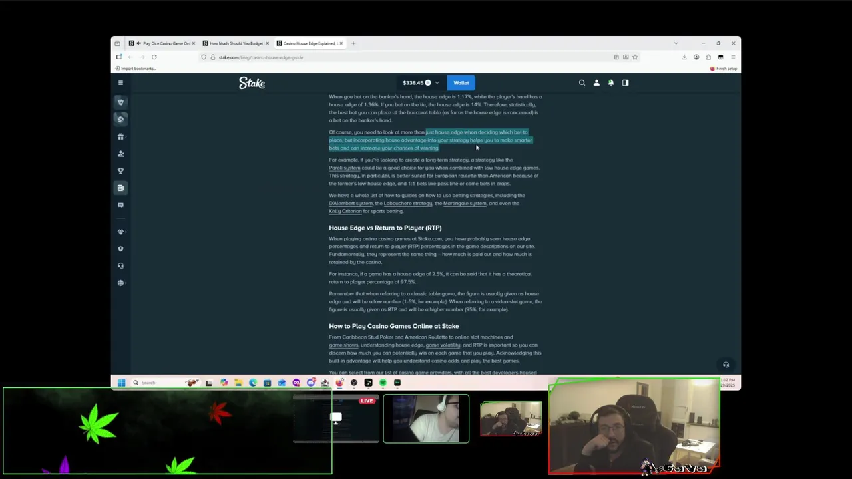
Task: Open the affiliate person sidebar icon
Action: click(120, 154)
